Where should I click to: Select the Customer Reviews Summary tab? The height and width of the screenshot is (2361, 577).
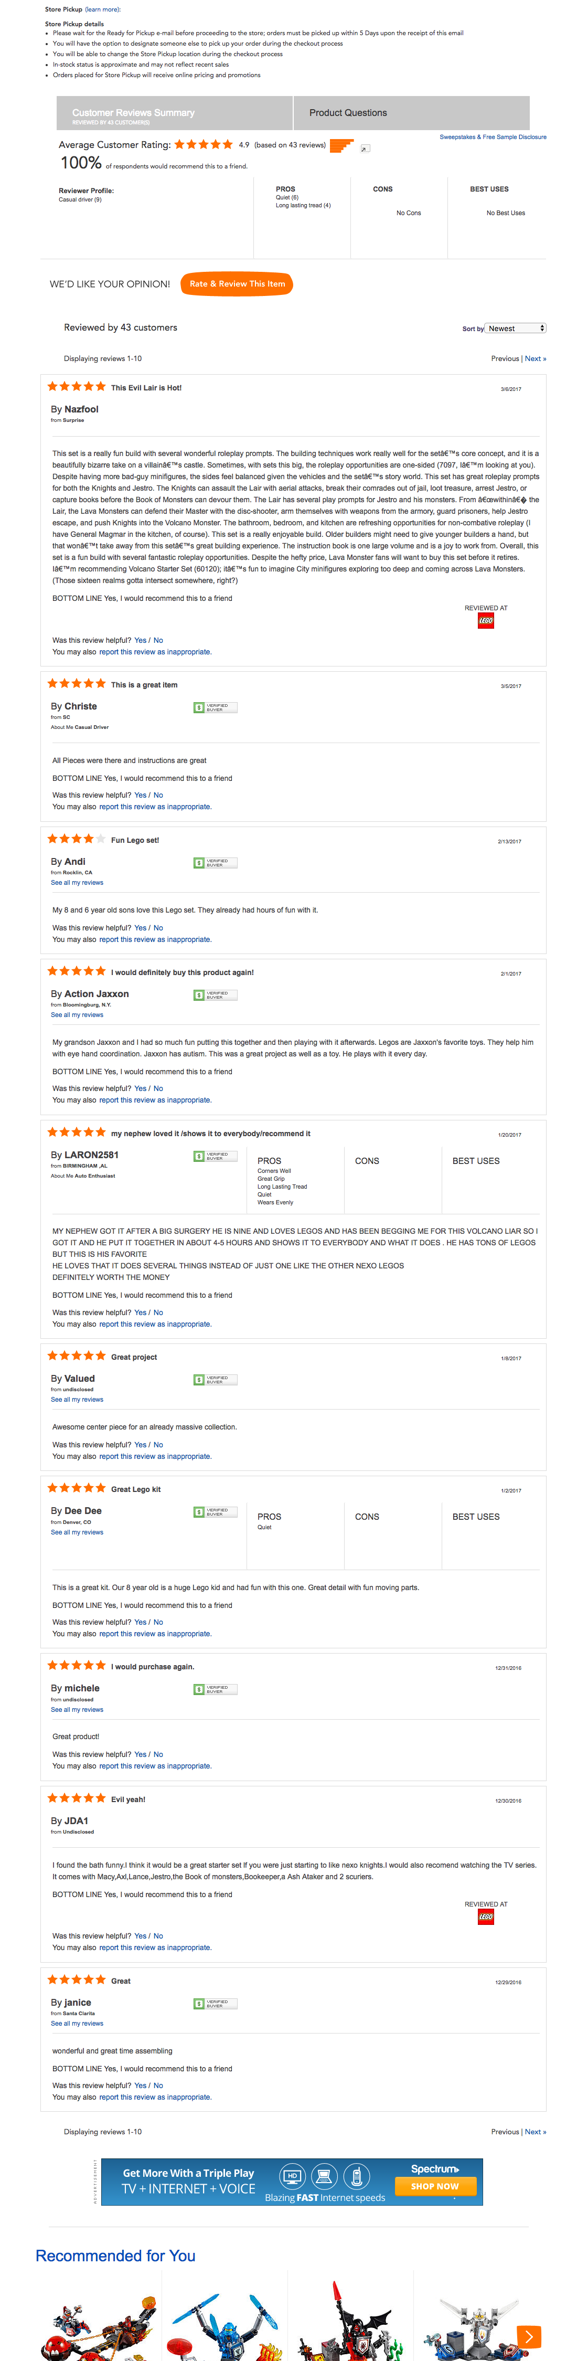point(134,114)
